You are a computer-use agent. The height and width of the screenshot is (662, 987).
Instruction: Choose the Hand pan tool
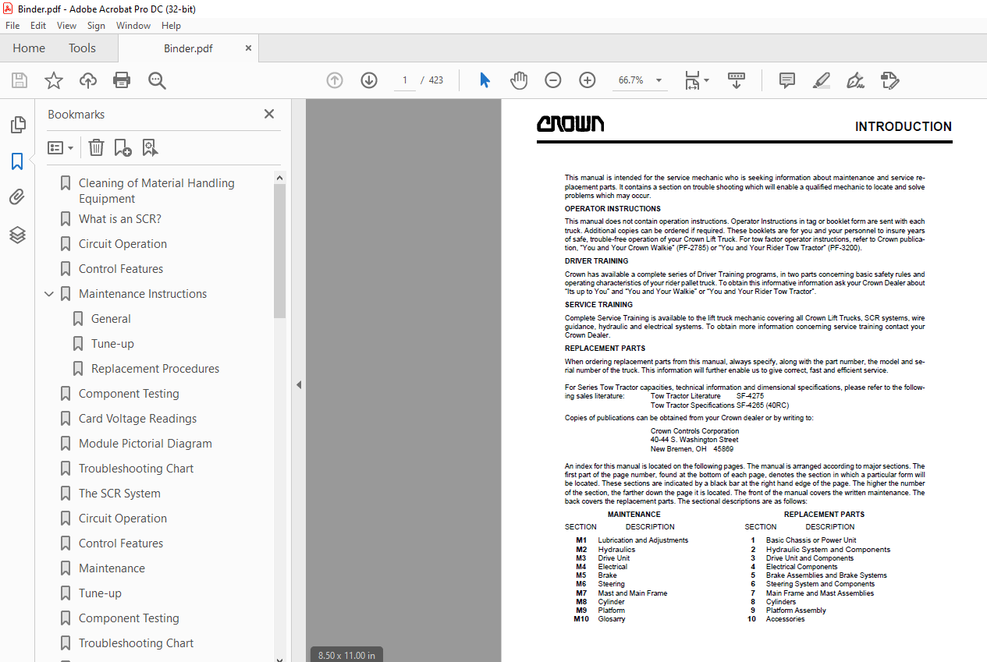(x=519, y=80)
